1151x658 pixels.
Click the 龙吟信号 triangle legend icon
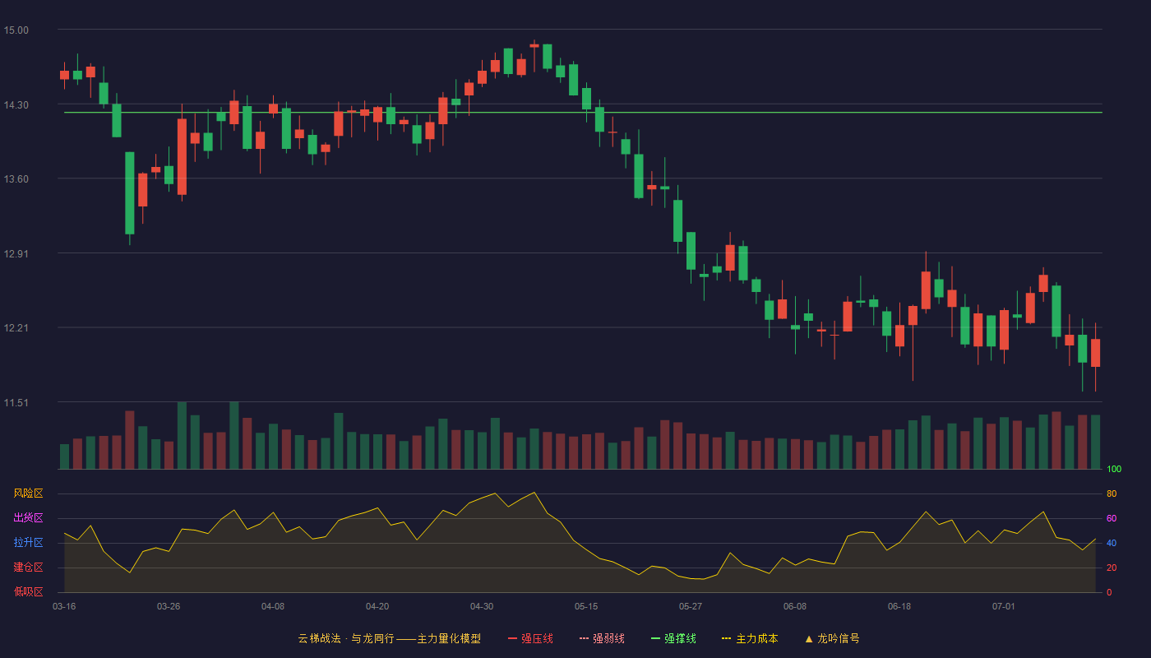pyautogui.click(x=809, y=638)
